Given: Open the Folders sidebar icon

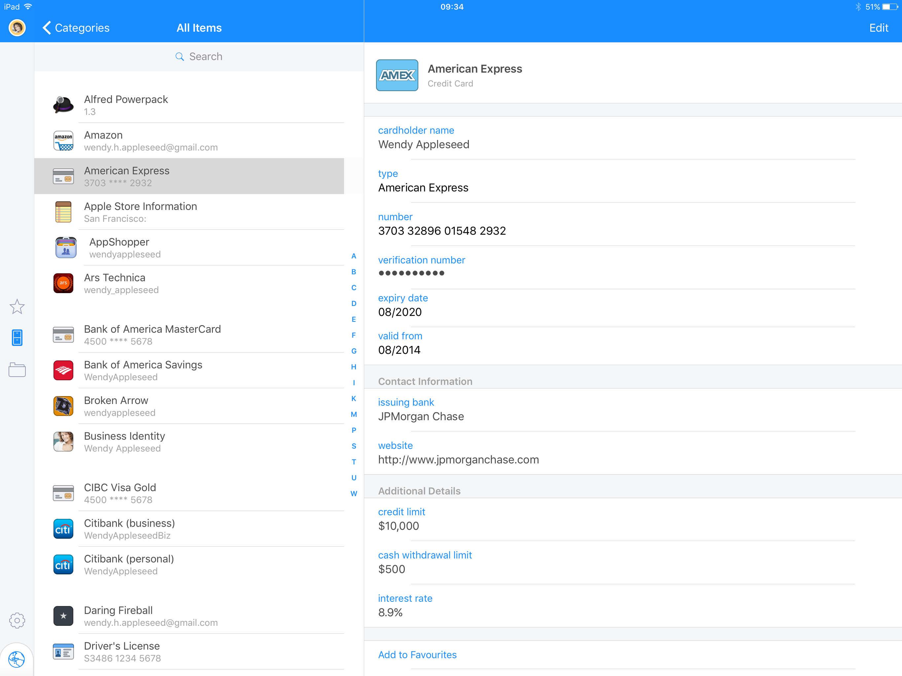Looking at the screenshot, I should coord(17,370).
